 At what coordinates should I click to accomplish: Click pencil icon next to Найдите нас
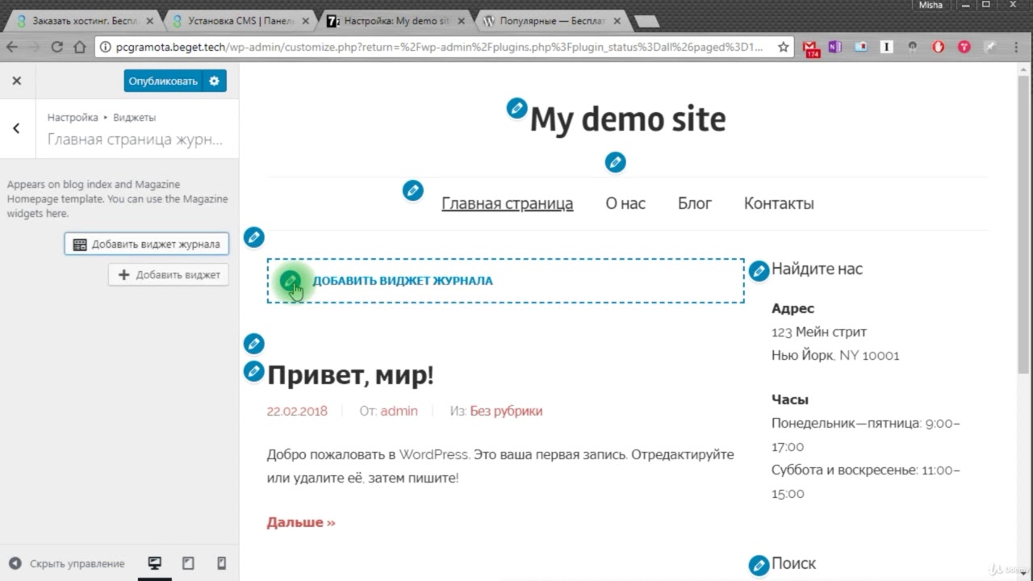(759, 271)
